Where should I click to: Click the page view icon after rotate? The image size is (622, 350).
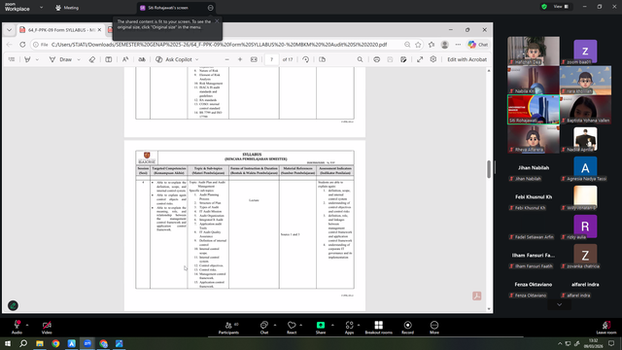point(322,59)
